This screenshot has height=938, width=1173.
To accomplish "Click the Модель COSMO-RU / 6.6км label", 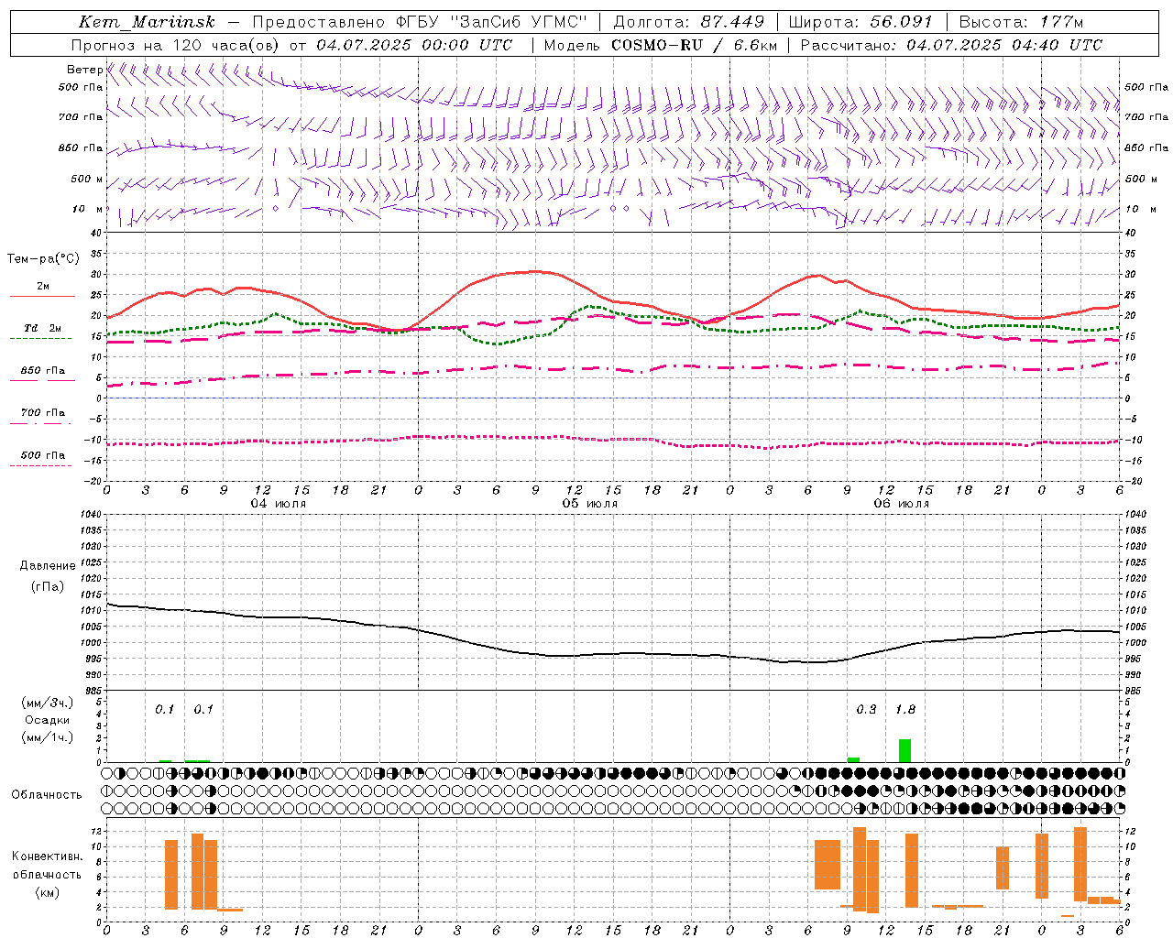I will (661, 45).
